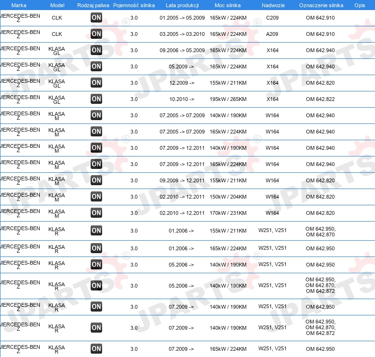Click engine codes OM 642.950, OM 642.870 in 155kW row
The image size is (375, 357).
point(320,232)
